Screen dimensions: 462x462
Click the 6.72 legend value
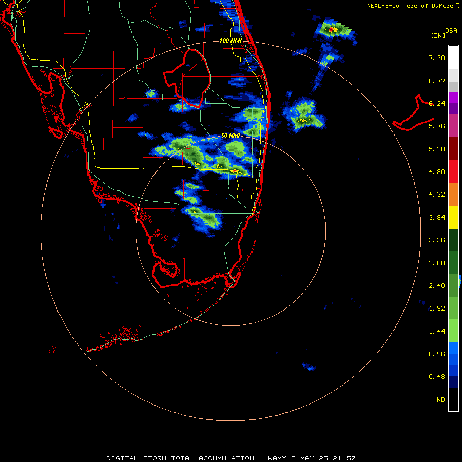437,81
